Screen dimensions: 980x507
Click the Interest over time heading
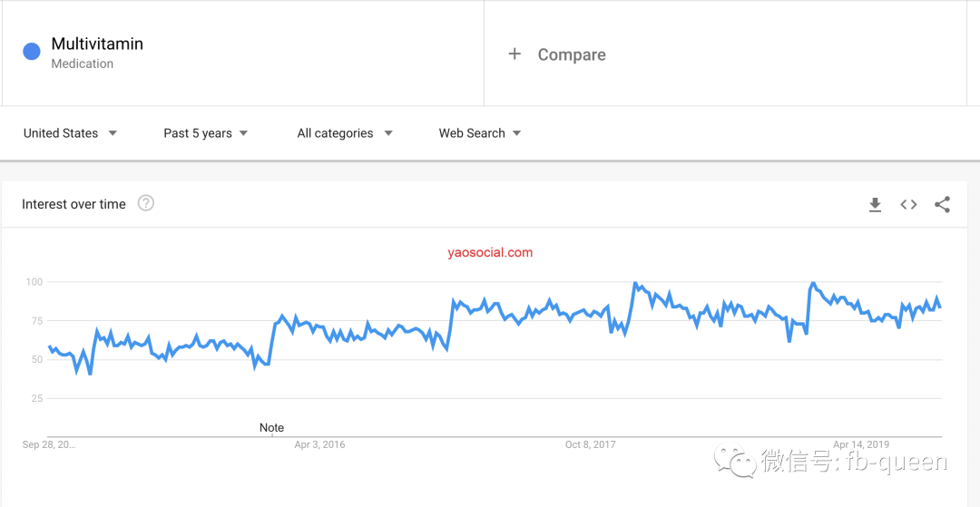click(x=73, y=204)
